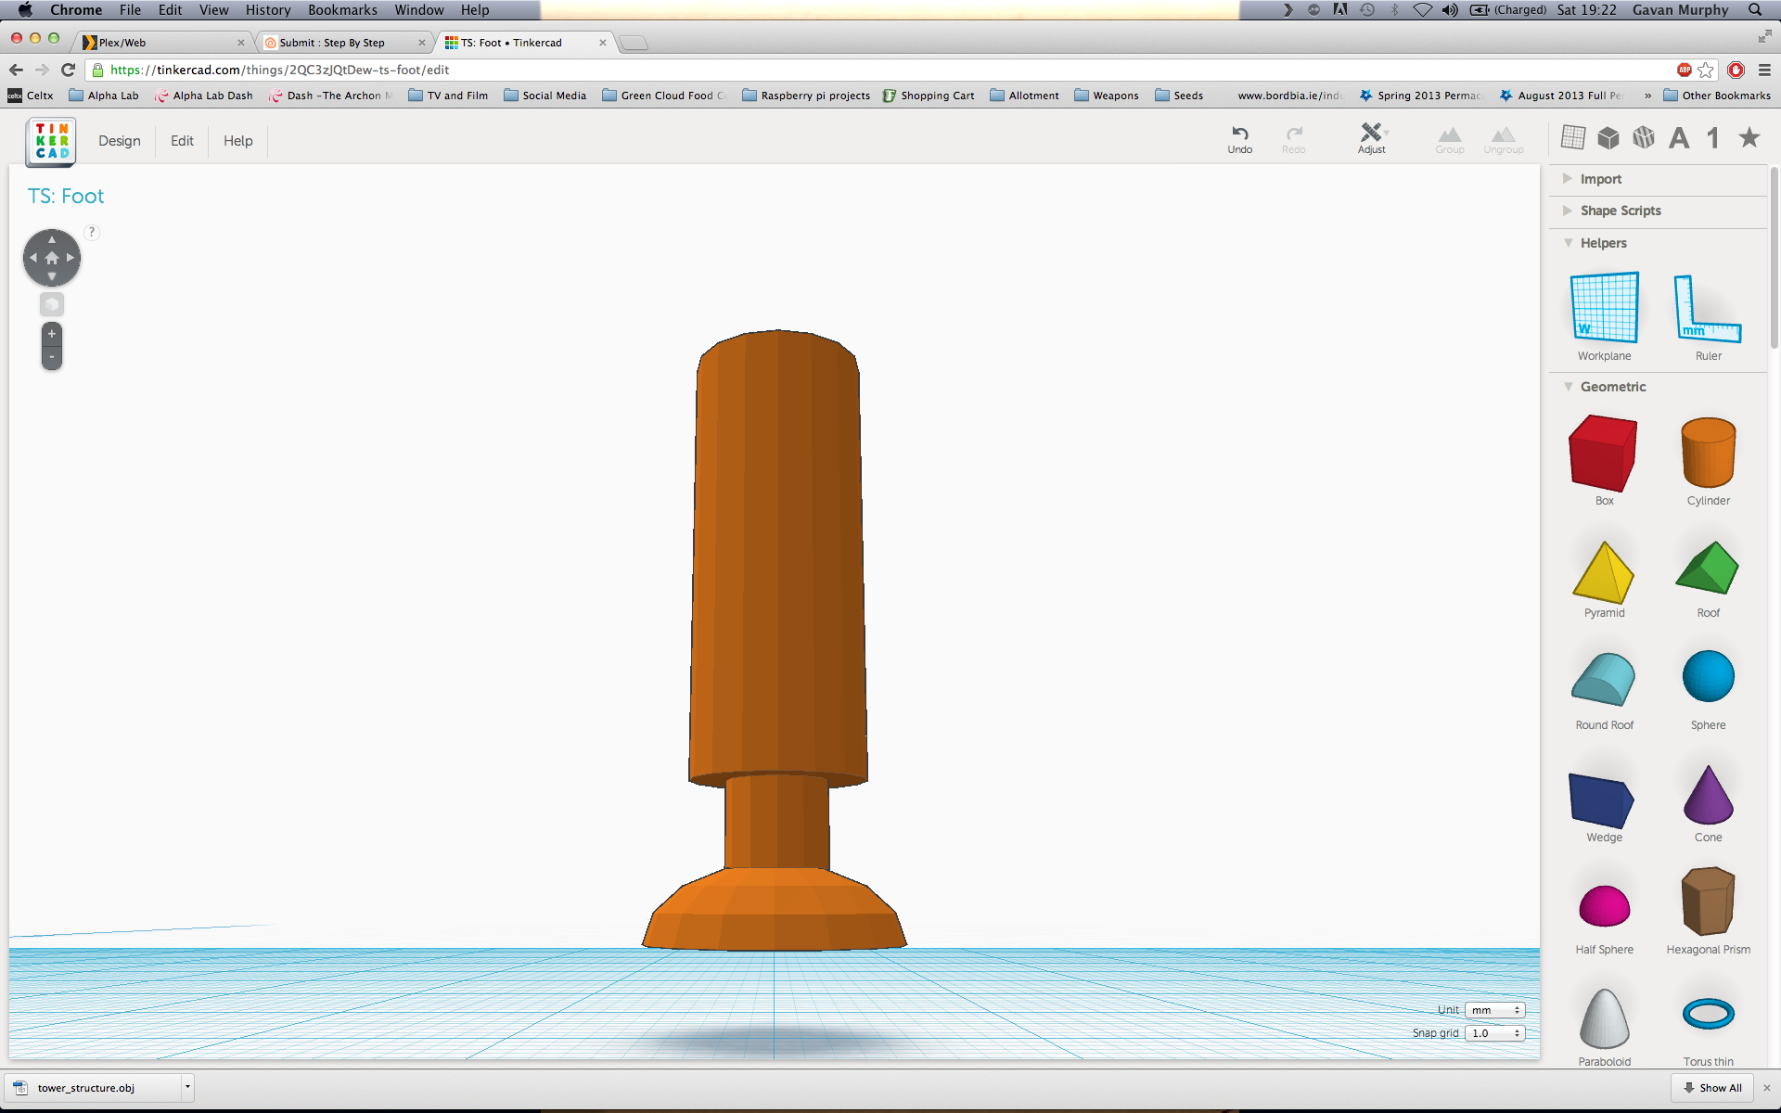Open the Chrome Bookmarks menu

click(342, 9)
